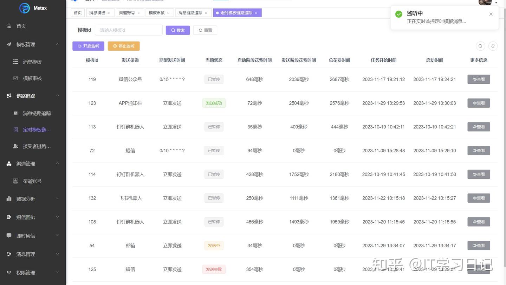The width and height of the screenshot is (506, 285).
Task: Click the 消息管理 sidebar icon
Action: [9, 254]
